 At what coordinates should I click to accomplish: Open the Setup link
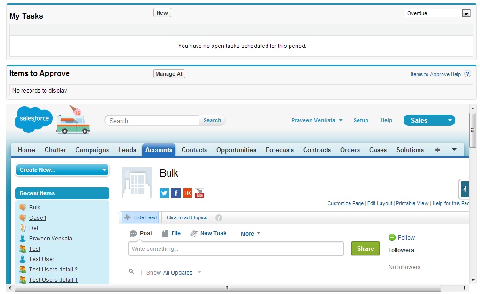pyautogui.click(x=361, y=121)
